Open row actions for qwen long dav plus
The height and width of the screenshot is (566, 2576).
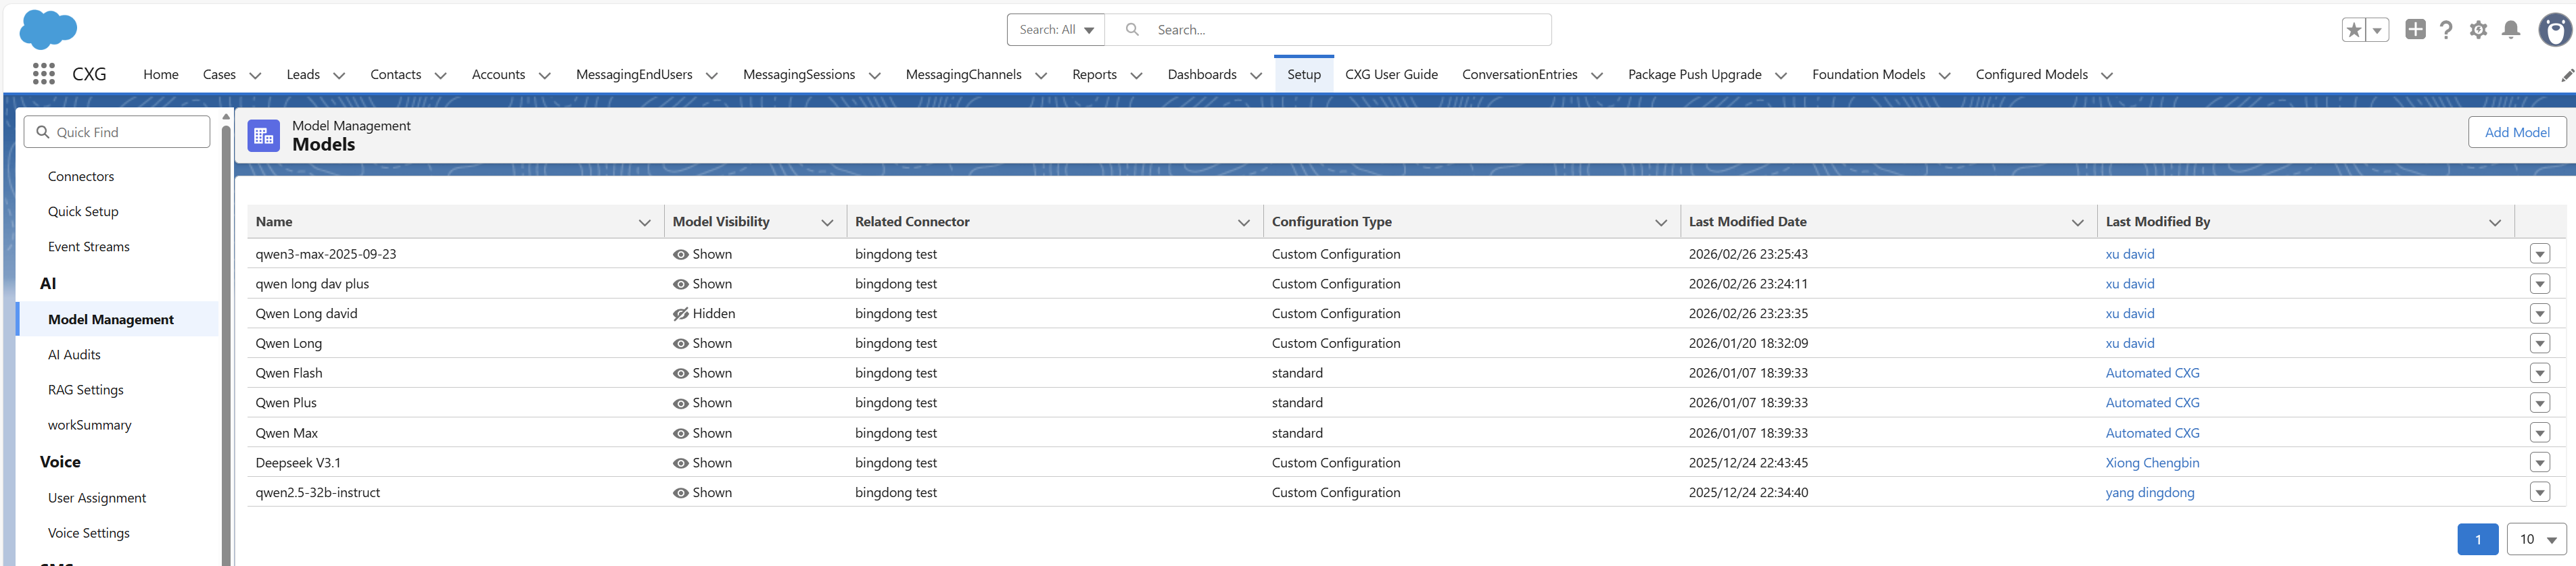click(x=2540, y=284)
